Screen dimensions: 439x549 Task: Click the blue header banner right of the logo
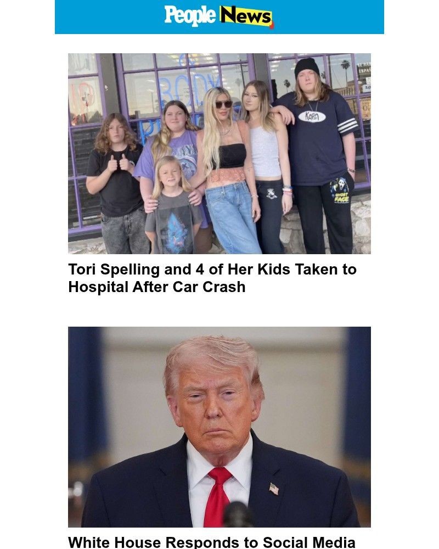tap(329, 17)
